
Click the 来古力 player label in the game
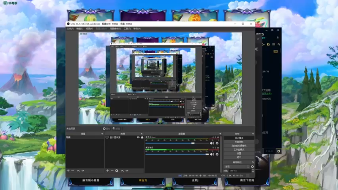click(143, 180)
